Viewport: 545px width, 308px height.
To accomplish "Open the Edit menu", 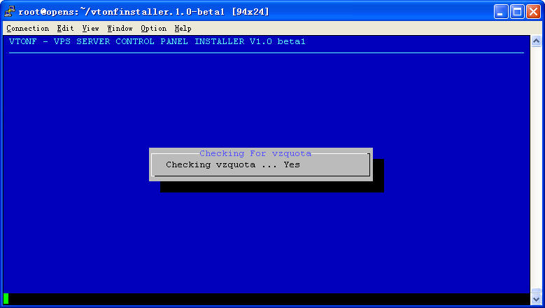I will (x=65, y=29).
